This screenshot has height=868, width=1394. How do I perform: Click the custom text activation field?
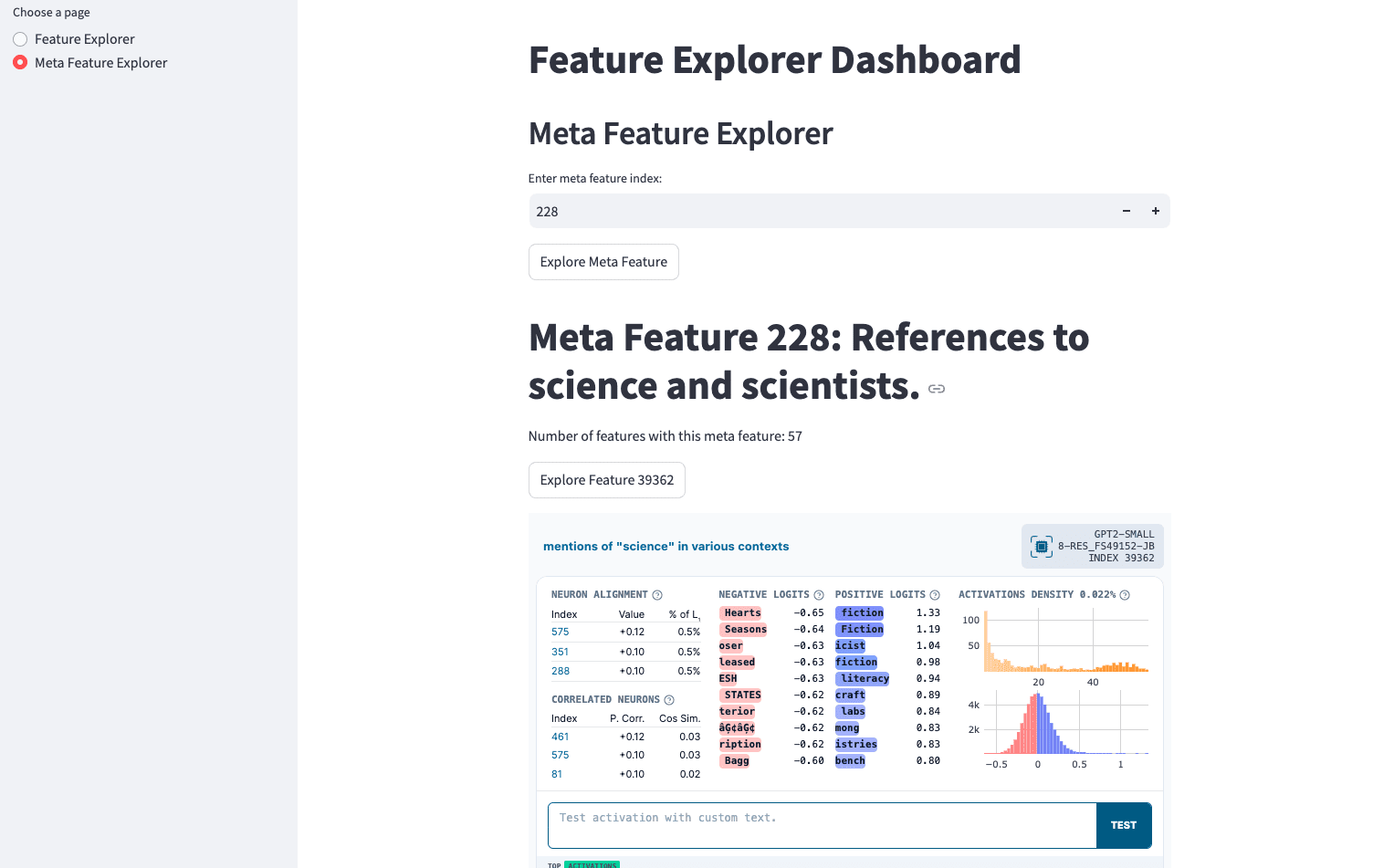click(x=822, y=825)
